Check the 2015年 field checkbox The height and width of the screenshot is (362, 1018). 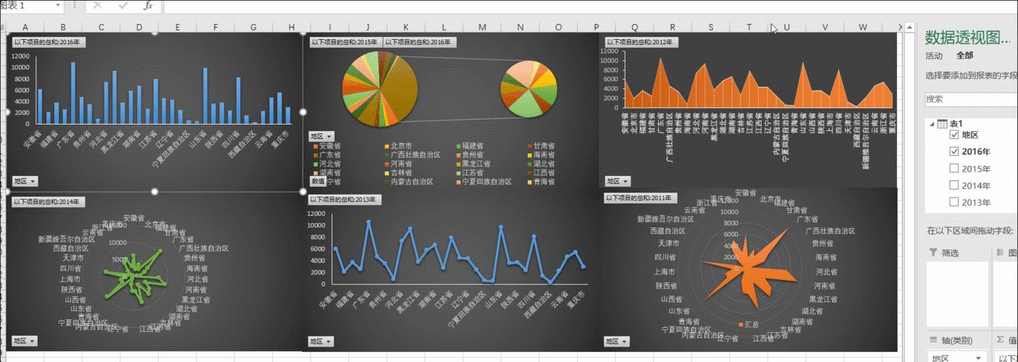coord(954,169)
